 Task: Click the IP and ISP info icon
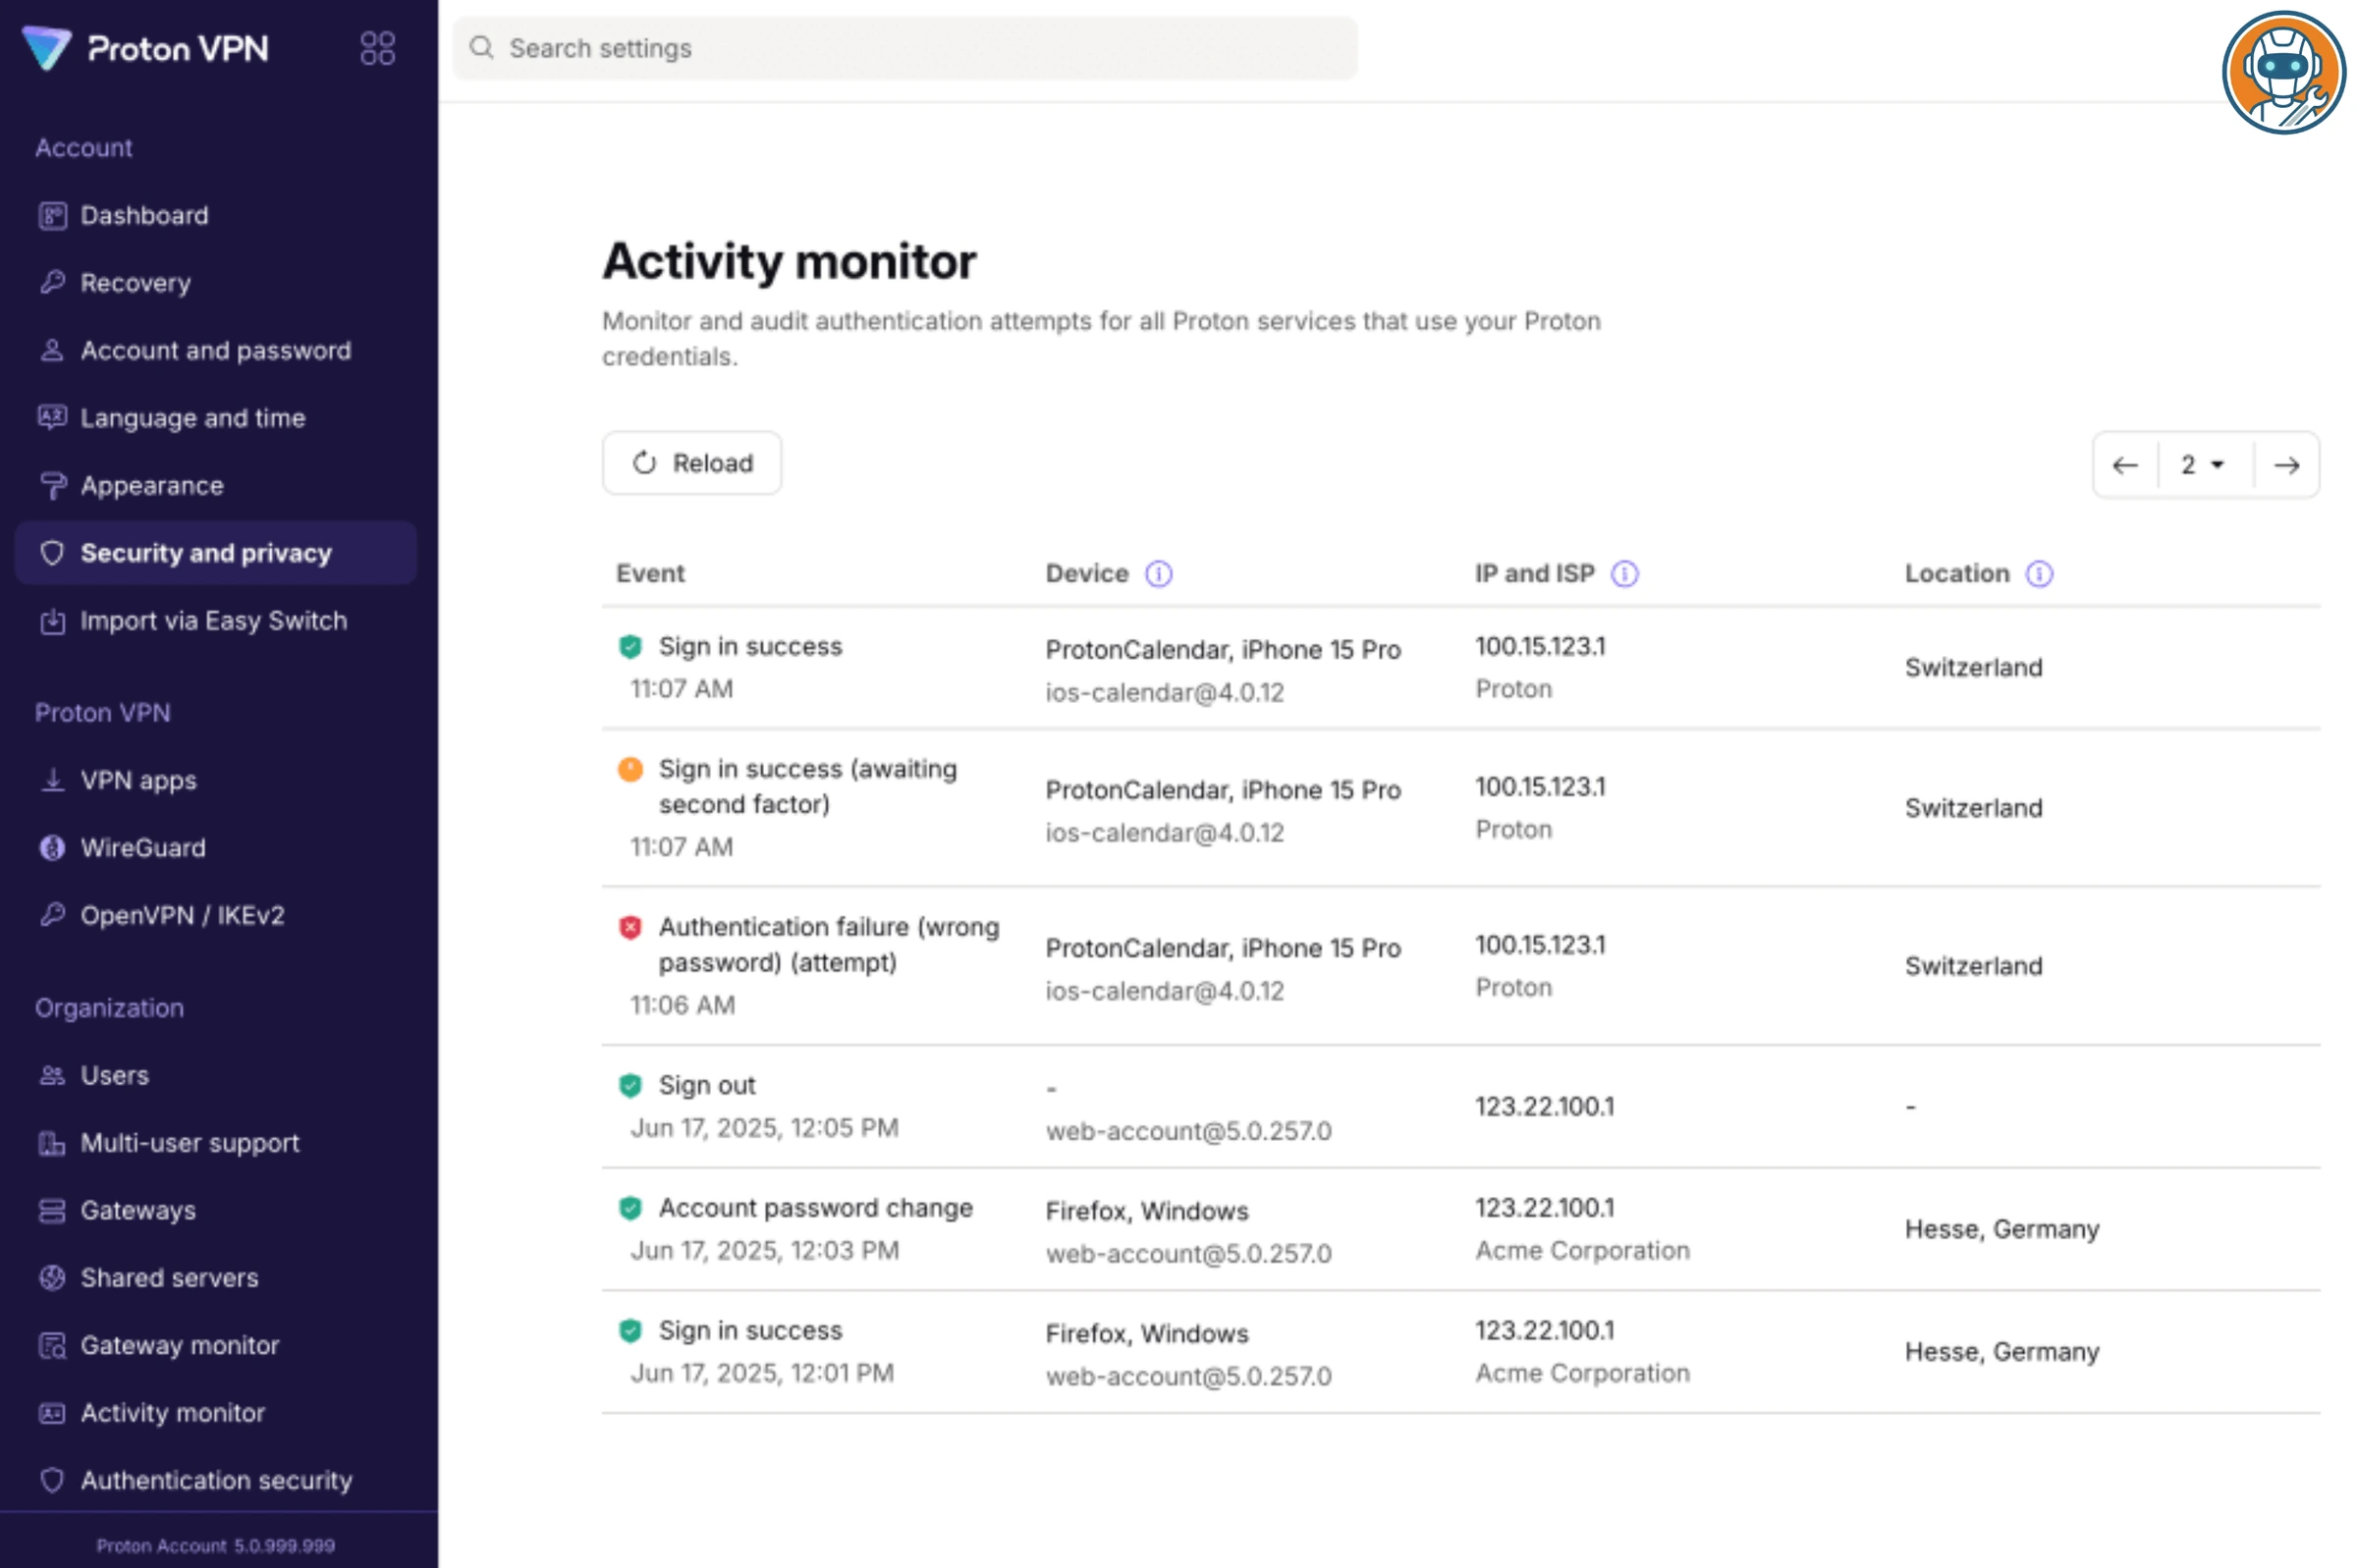pyautogui.click(x=1624, y=574)
